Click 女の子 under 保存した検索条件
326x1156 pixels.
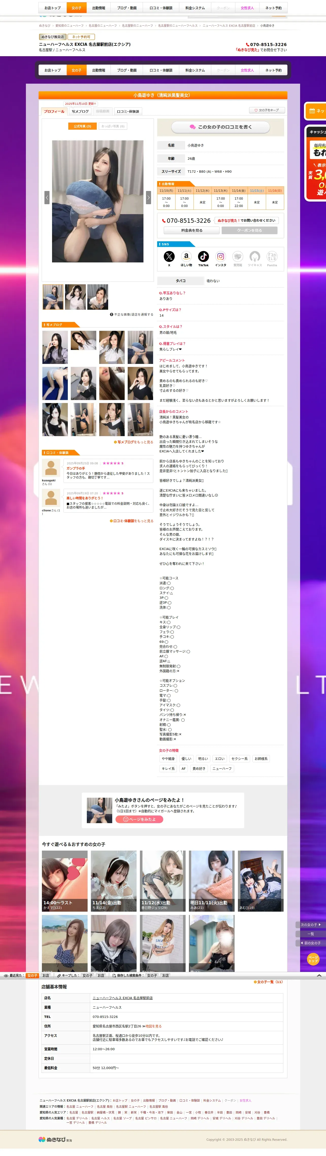click(x=152, y=976)
